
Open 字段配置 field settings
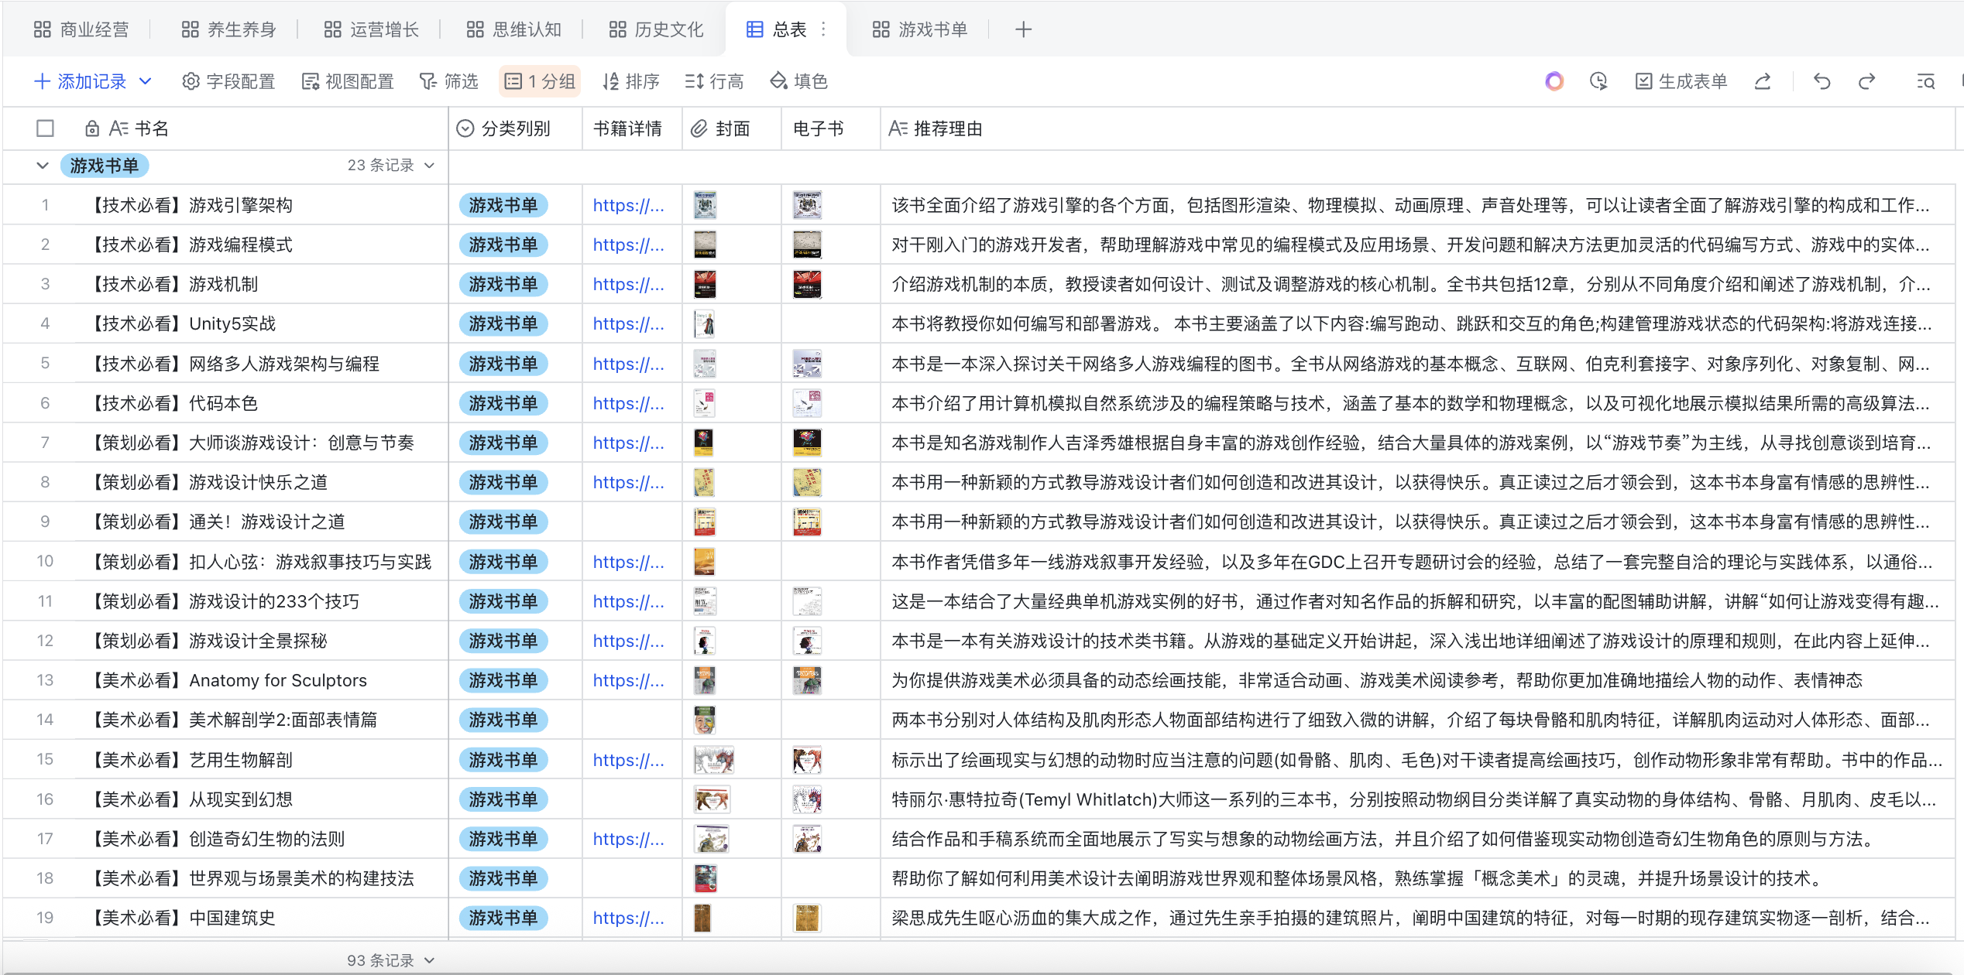coord(229,81)
